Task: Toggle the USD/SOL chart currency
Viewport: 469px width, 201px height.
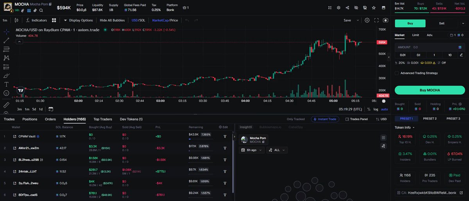Action: 138,20
